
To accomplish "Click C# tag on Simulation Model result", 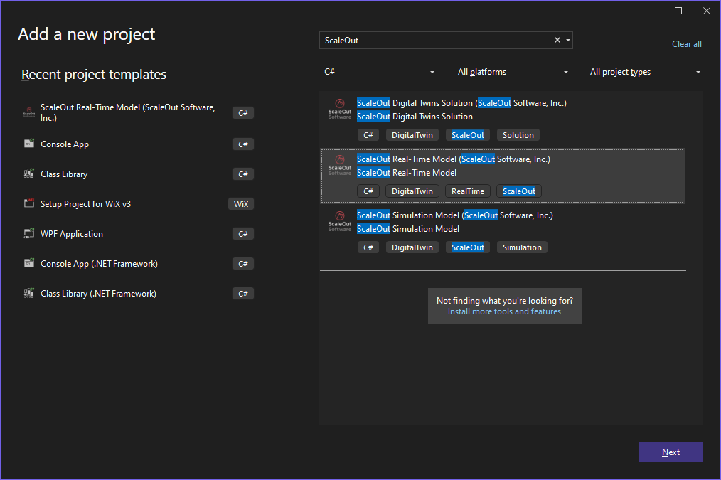I will [368, 247].
